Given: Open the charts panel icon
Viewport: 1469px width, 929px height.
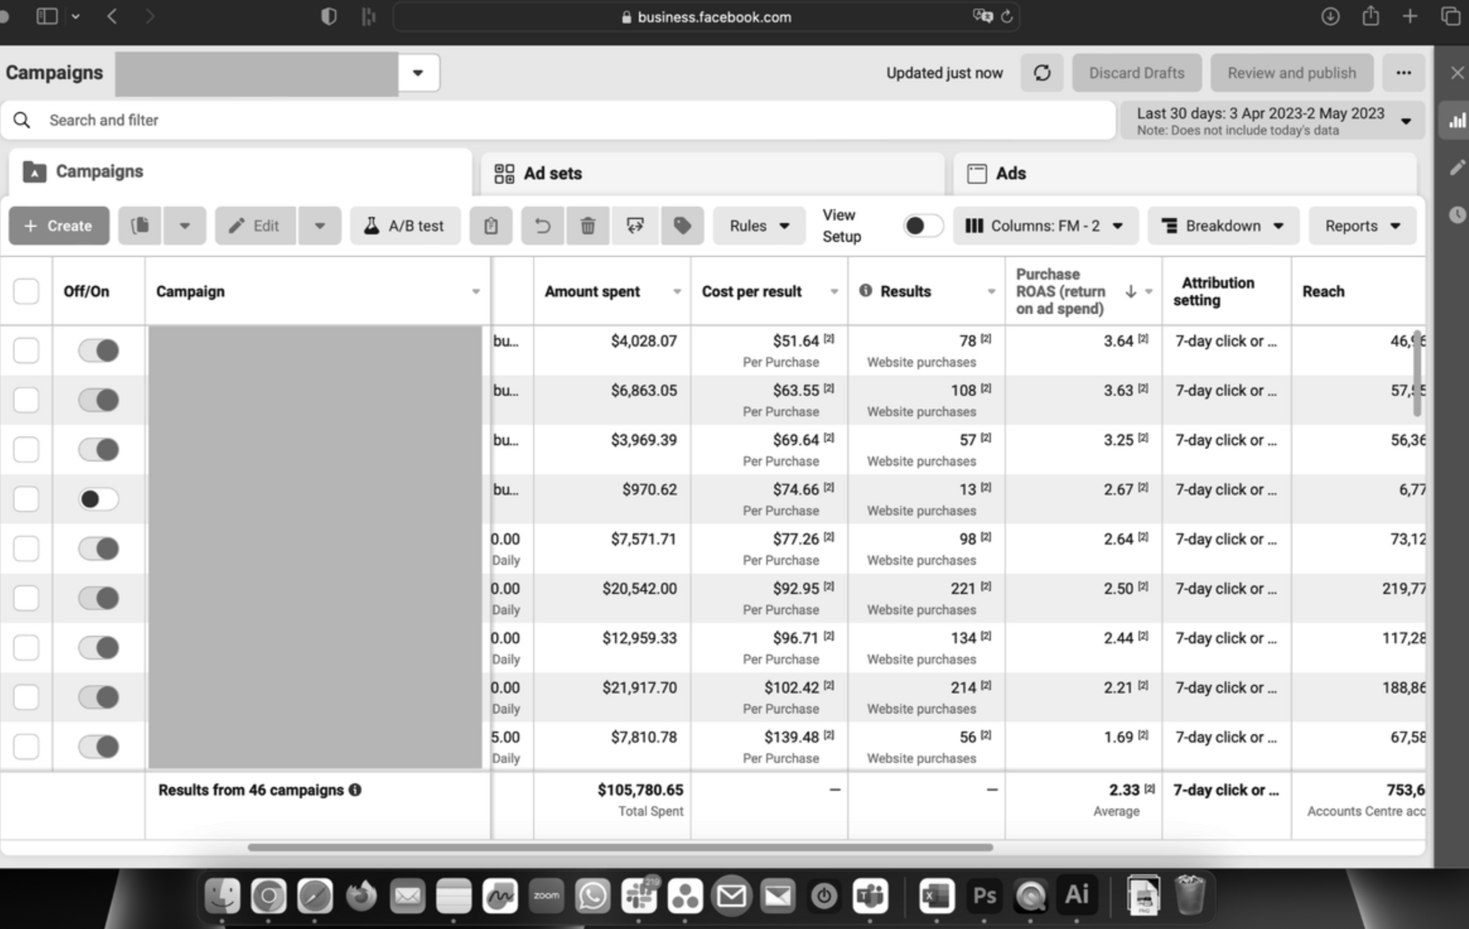Looking at the screenshot, I should coord(1457,121).
